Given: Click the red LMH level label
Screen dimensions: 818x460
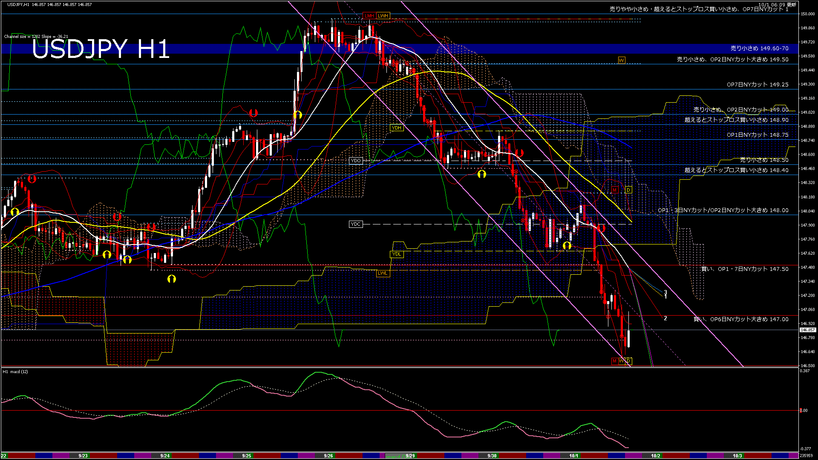Looking at the screenshot, I should 369,16.
